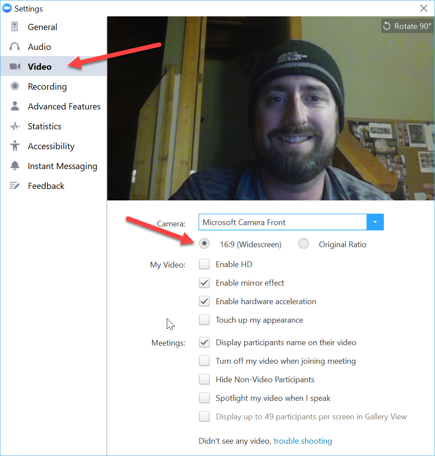The image size is (435, 456).
Task: Uncheck Enable mirror effect
Action: coord(204,283)
